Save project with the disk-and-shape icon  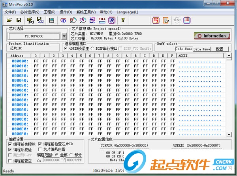40,20
